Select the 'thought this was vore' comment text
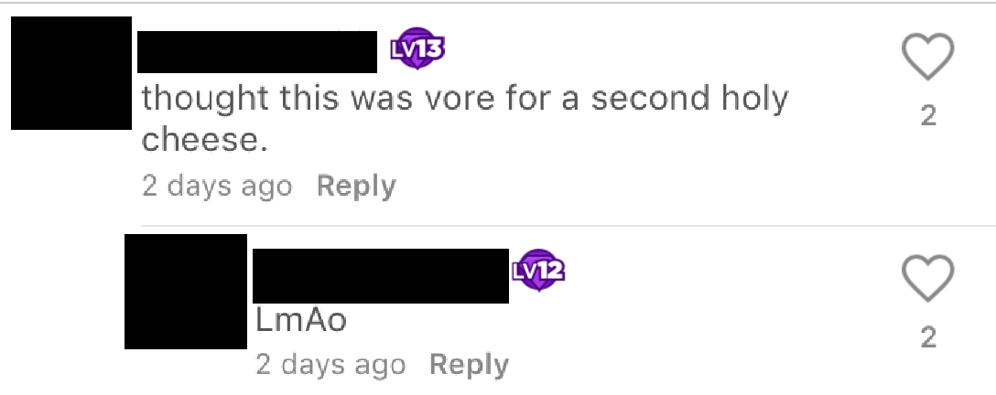The height and width of the screenshot is (395, 996). coord(464,119)
